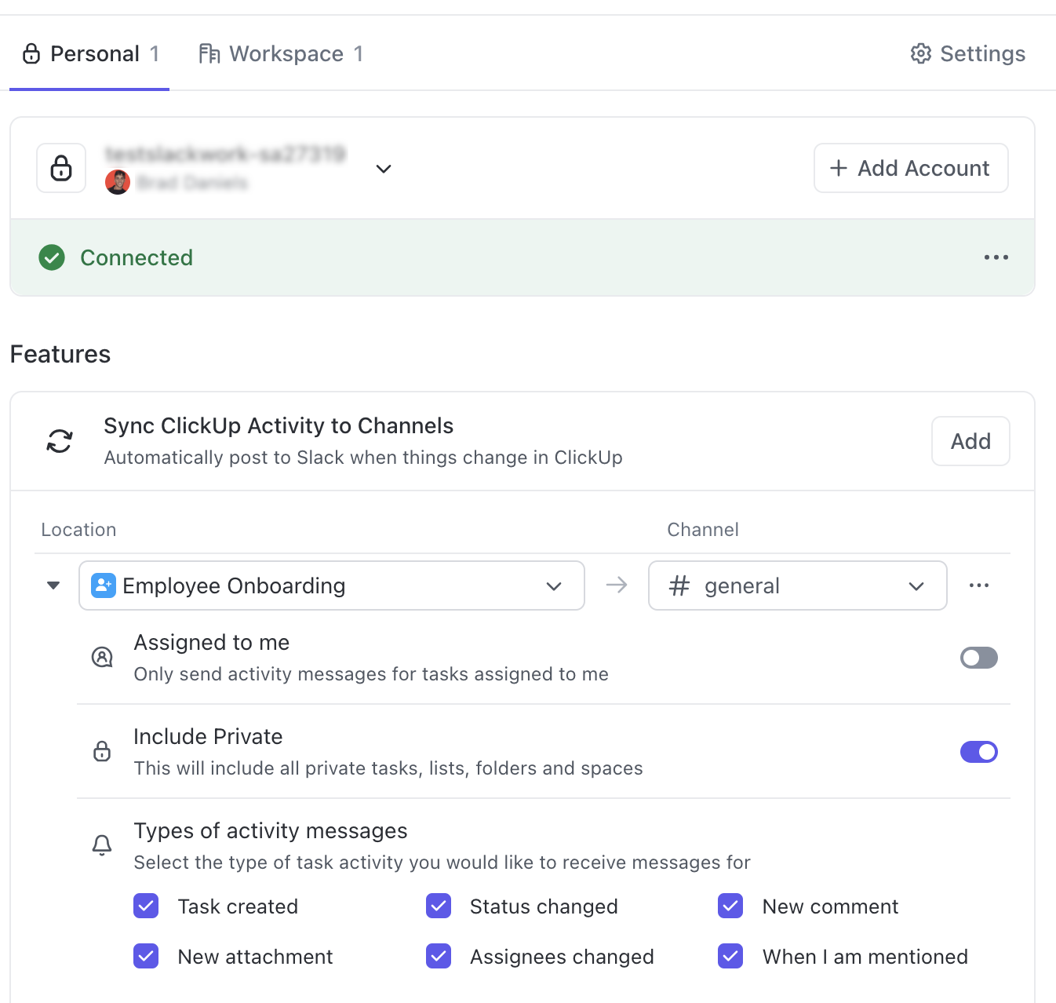Click the lock icon next to Include Private
Viewport: 1056px width, 1003px height.
101,751
